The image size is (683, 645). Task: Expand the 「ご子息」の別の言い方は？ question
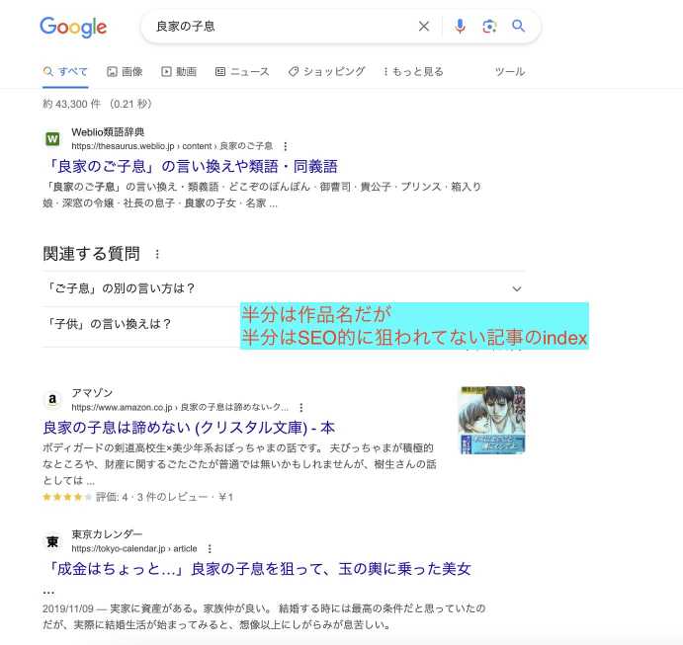click(284, 288)
